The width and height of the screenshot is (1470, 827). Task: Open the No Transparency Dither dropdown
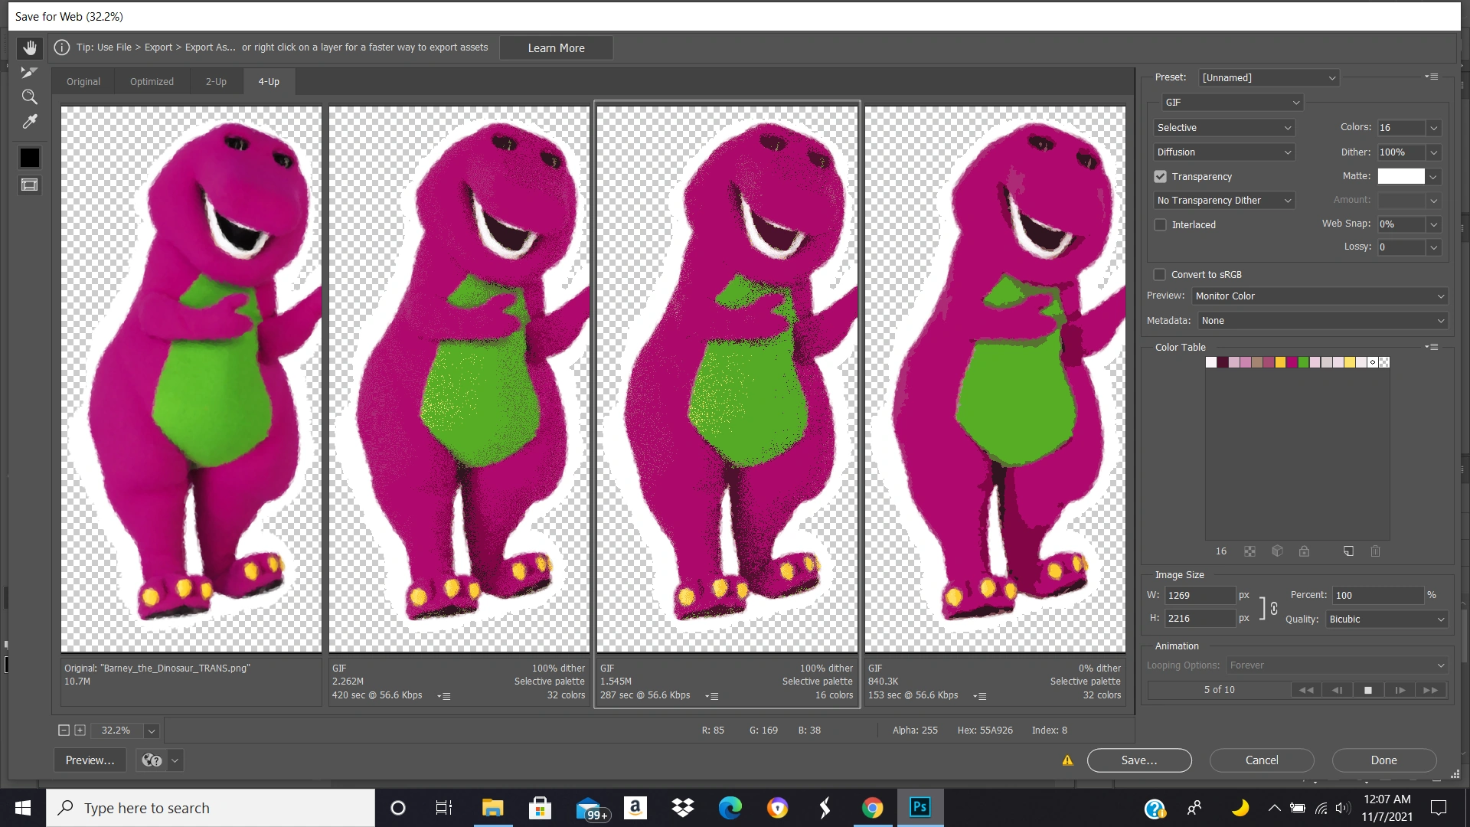tap(1223, 200)
